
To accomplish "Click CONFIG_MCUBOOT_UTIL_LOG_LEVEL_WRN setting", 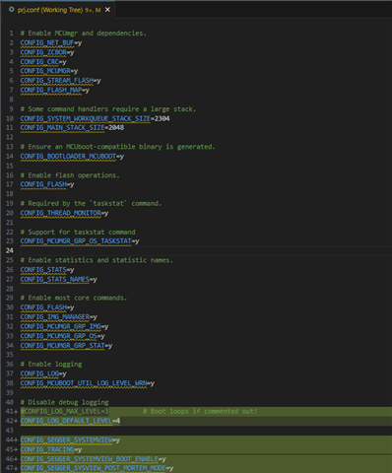I will tap(84, 383).
